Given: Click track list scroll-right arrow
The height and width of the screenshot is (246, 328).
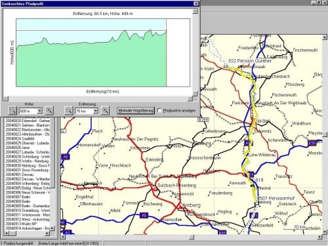Looking at the screenshot, I should [x=47, y=234].
